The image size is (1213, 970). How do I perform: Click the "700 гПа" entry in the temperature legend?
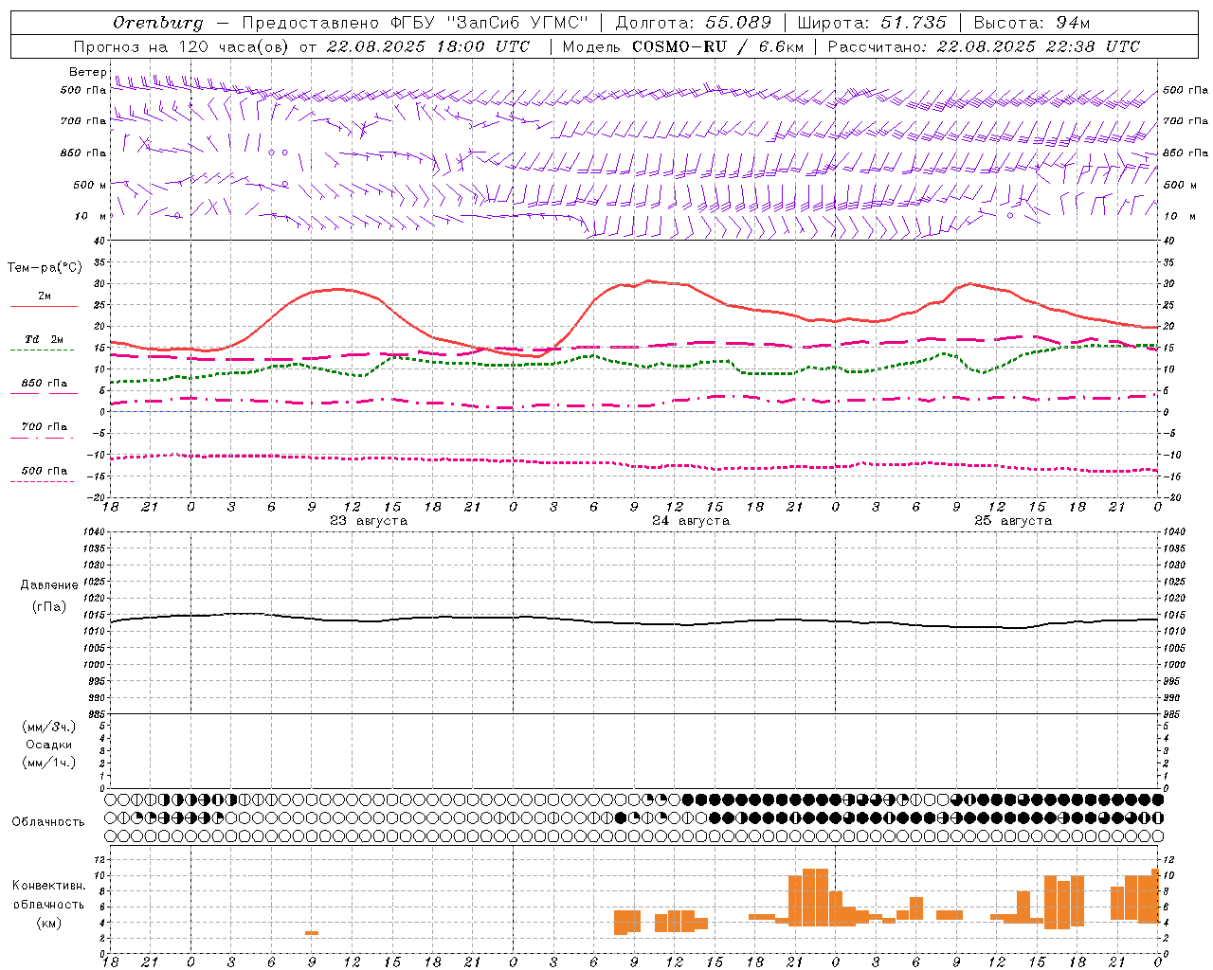click(45, 426)
